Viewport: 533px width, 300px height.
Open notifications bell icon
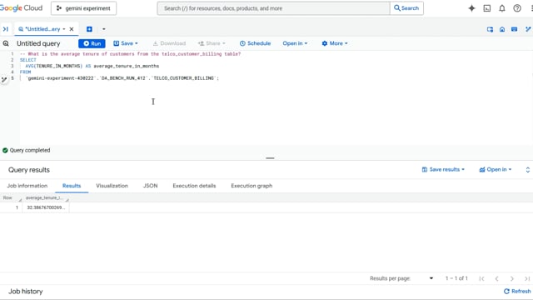pos(501,8)
